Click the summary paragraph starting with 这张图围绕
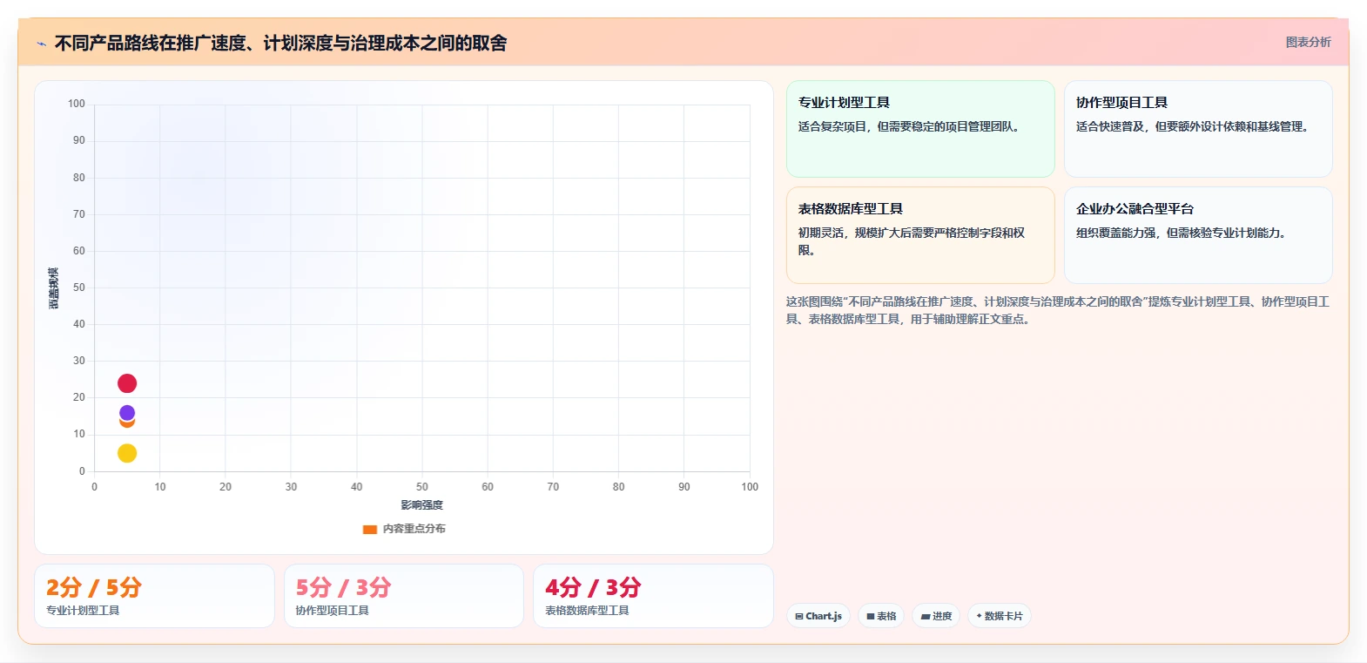Image resolution: width=1367 pixels, height=663 pixels. [1058, 310]
